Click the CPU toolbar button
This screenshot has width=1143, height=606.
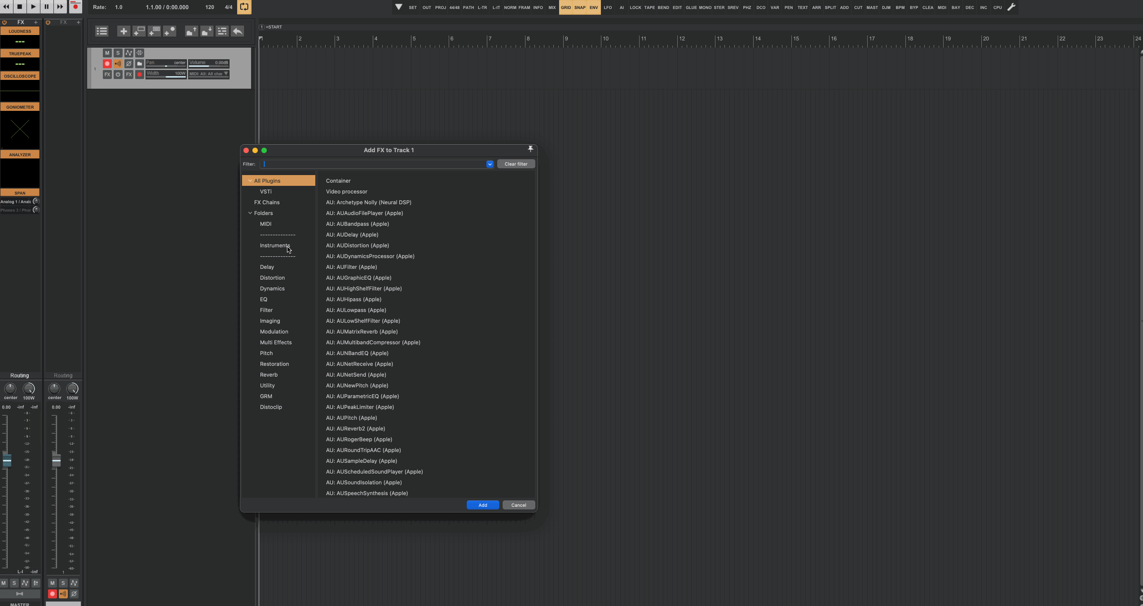[x=997, y=7]
